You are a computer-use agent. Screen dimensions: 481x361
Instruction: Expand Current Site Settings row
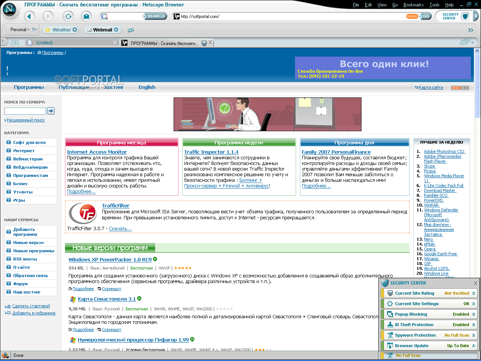(x=473, y=304)
